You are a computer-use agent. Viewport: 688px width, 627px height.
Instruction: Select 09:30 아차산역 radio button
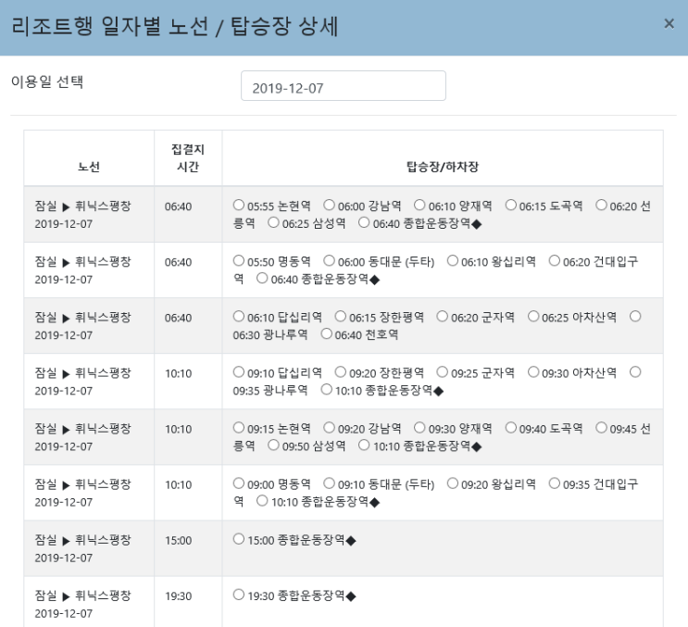click(x=533, y=372)
